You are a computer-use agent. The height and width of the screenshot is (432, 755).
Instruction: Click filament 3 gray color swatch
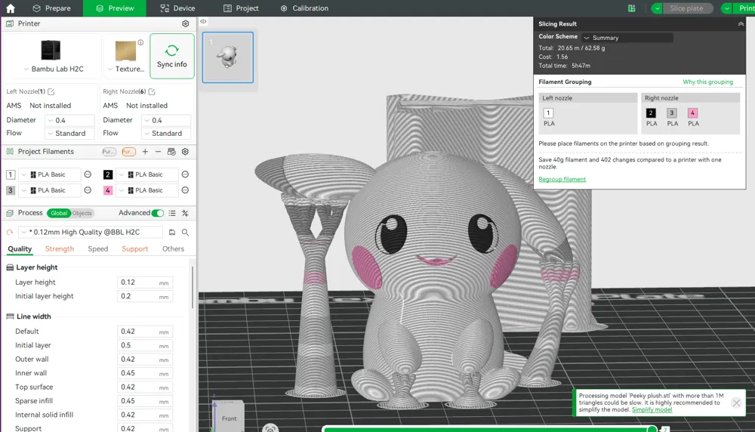click(10, 190)
